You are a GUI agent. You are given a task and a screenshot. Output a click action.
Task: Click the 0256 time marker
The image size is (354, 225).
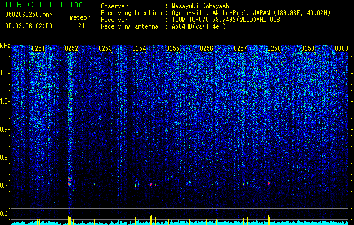pyautogui.click(x=207, y=48)
